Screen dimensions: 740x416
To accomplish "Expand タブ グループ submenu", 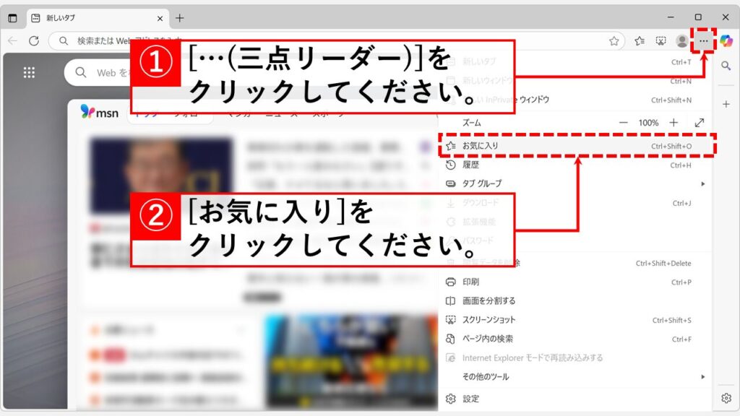I will pyautogui.click(x=575, y=183).
